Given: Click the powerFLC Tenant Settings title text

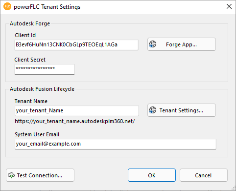Looking at the screenshot, I should [x=47, y=7].
